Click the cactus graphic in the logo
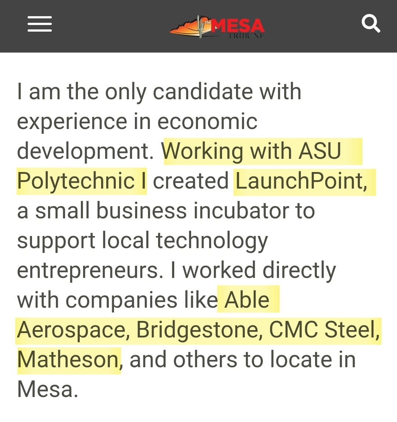Screen dimensions: 397x422 (200, 27)
